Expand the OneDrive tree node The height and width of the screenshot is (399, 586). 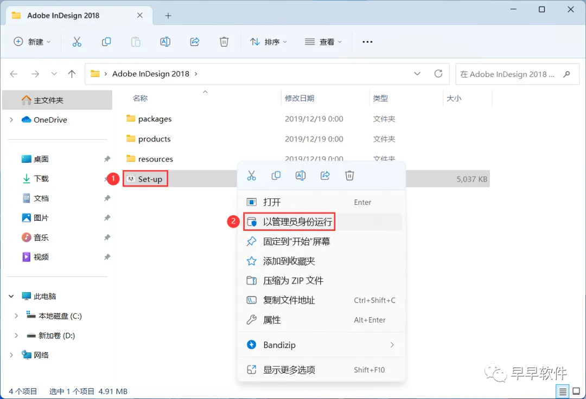11,120
